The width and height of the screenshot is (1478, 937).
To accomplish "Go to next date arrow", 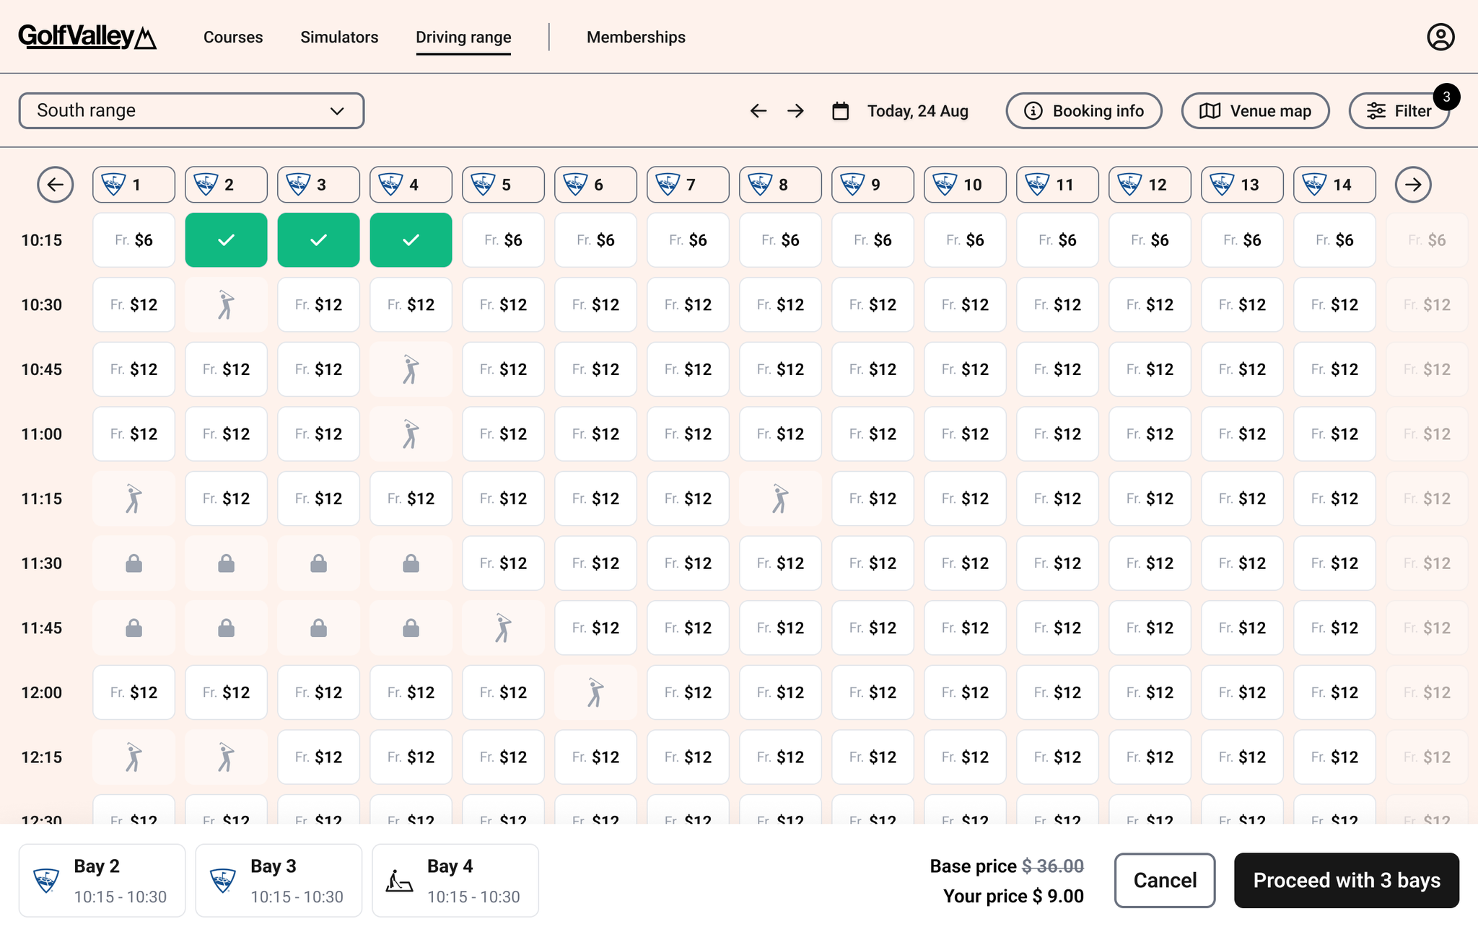I will point(795,111).
